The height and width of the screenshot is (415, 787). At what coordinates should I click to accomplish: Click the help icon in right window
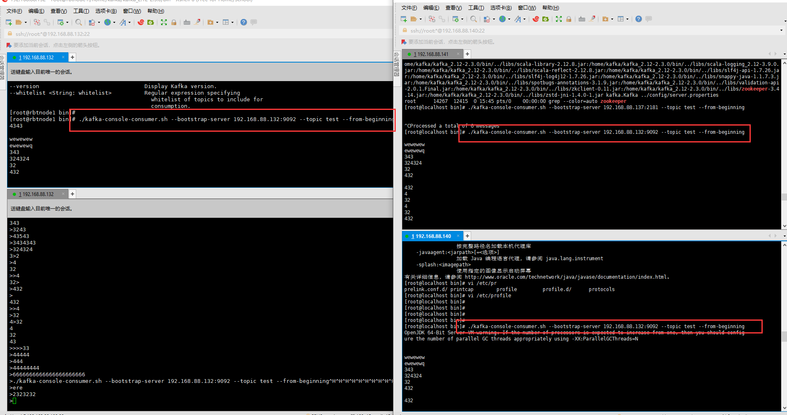pos(639,19)
